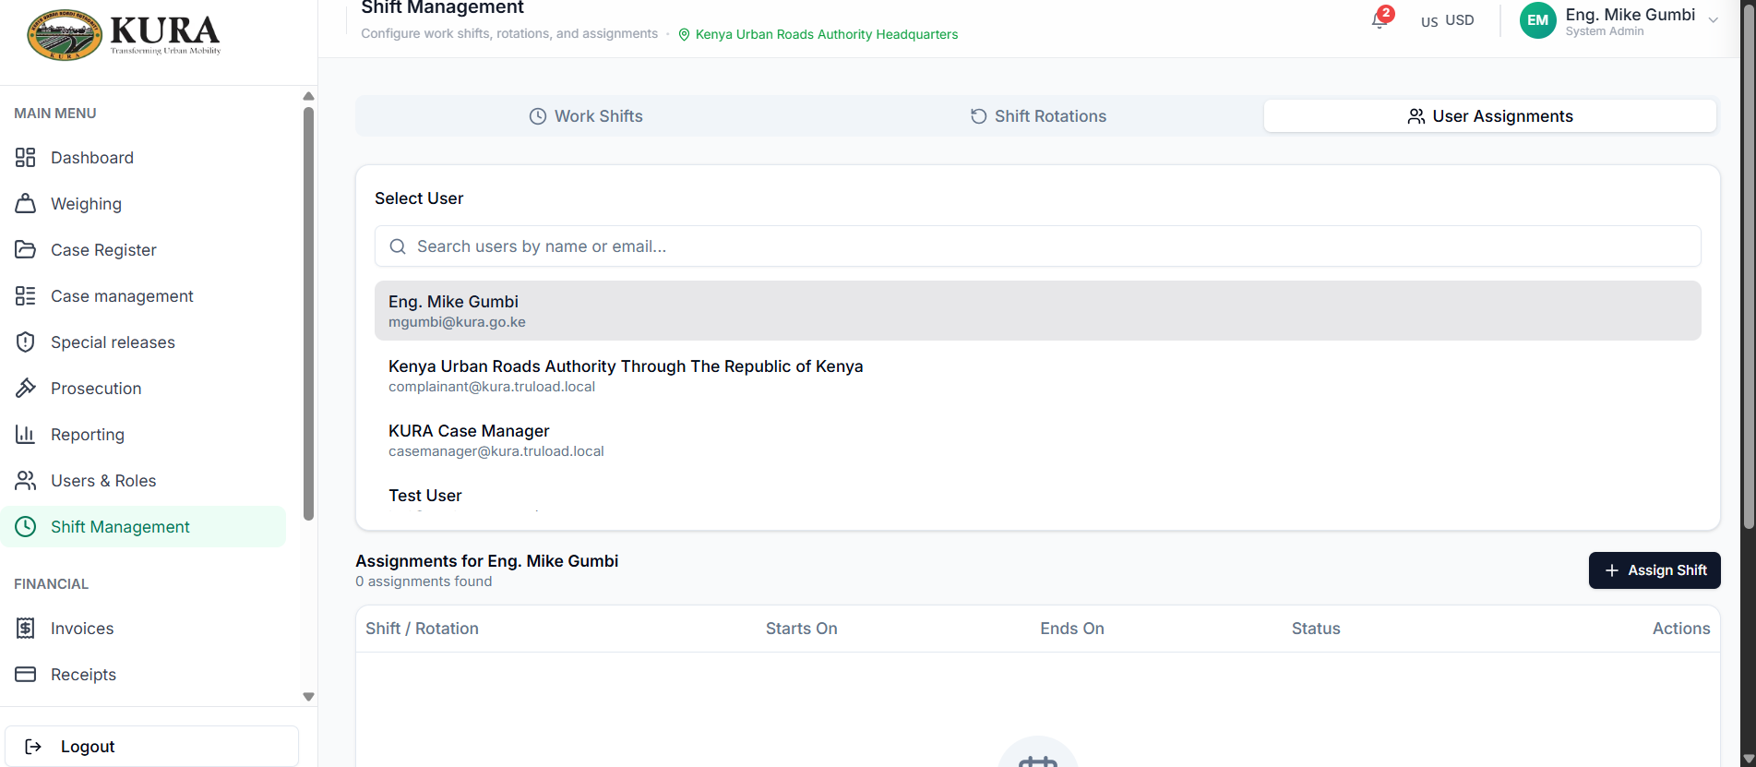The image size is (1756, 767).
Task: Focus the search users input field
Action: pos(1038,246)
